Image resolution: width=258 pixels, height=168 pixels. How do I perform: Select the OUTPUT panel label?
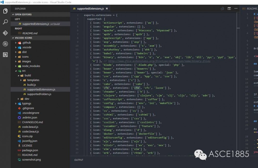(x=79, y=160)
